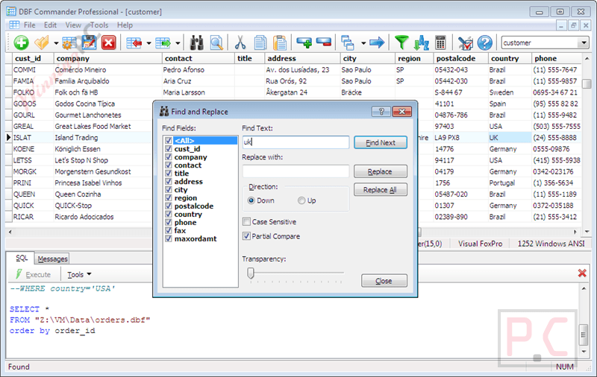Click the Replace button
The width and height of the screenshot is (597, 377).
coord(381,171)
